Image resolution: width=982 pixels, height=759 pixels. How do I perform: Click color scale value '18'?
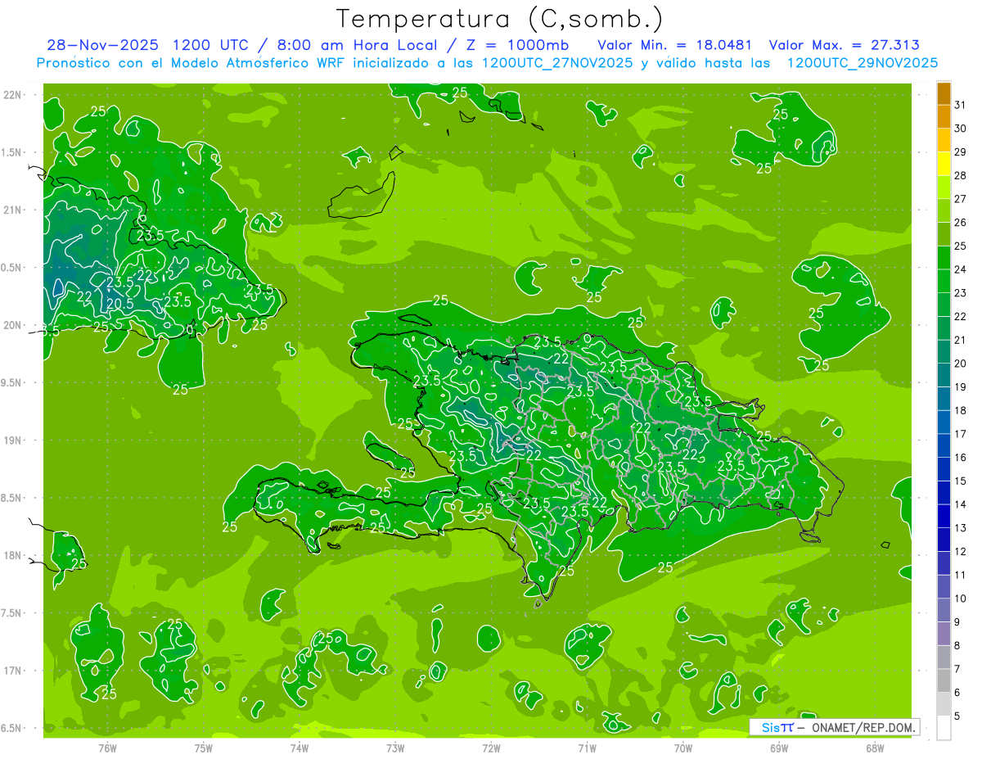point(961,410)
